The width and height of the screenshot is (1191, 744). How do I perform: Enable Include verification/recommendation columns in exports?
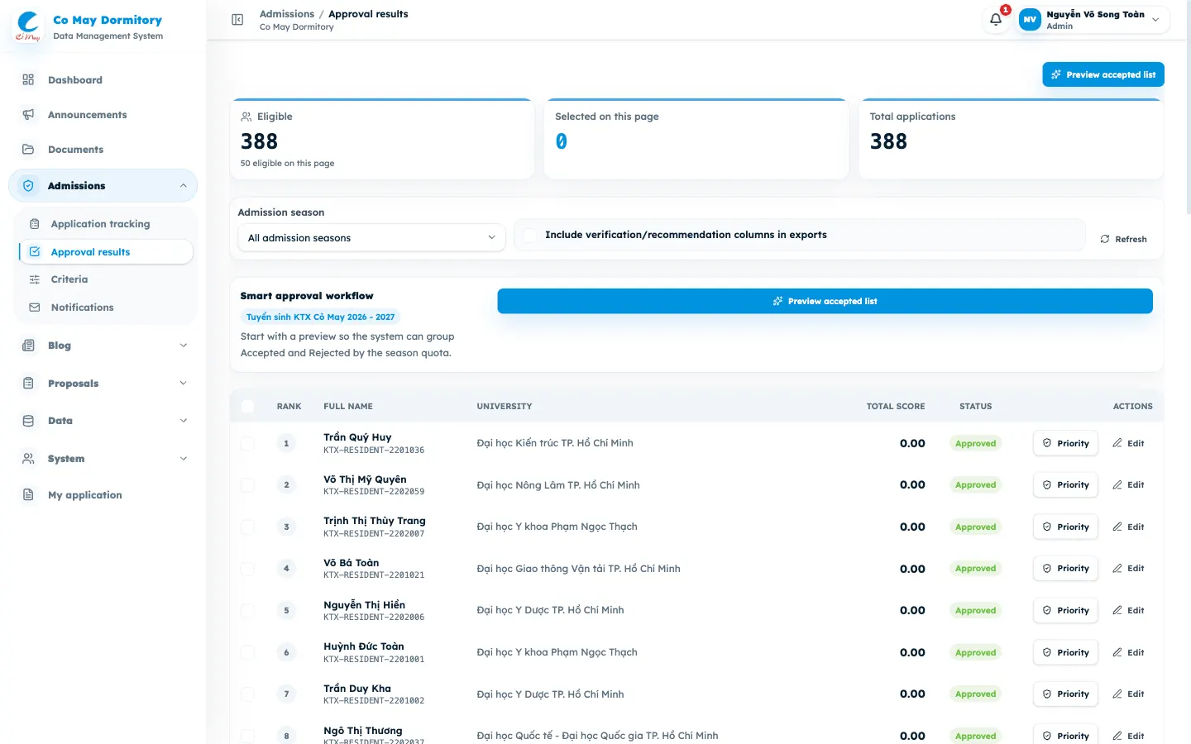point(530,235)
